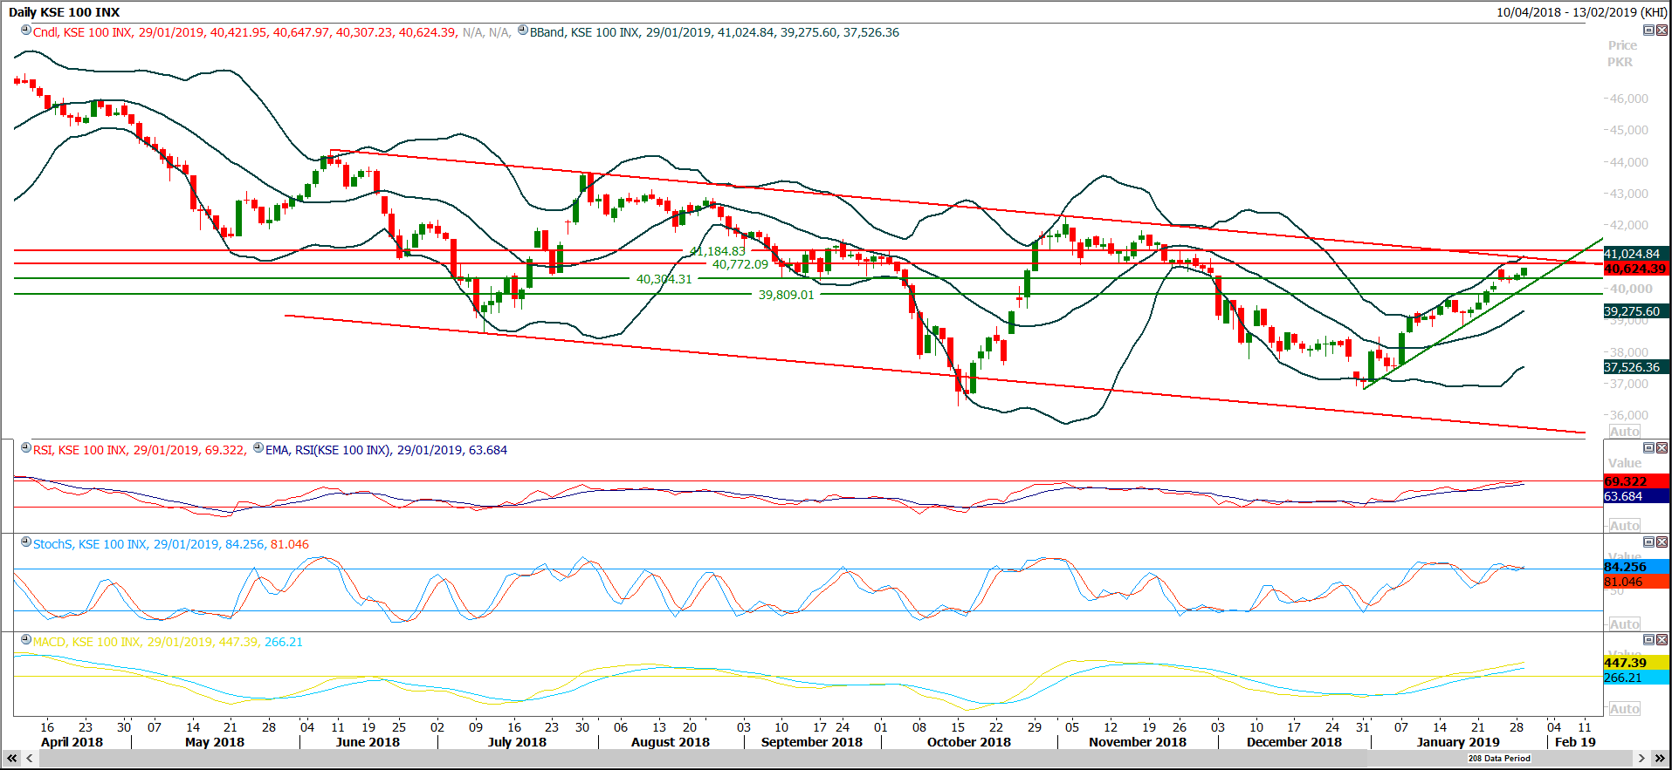
Task: Click the BBand KSE 100 INX legend text
Action: (x=714, y=32)
